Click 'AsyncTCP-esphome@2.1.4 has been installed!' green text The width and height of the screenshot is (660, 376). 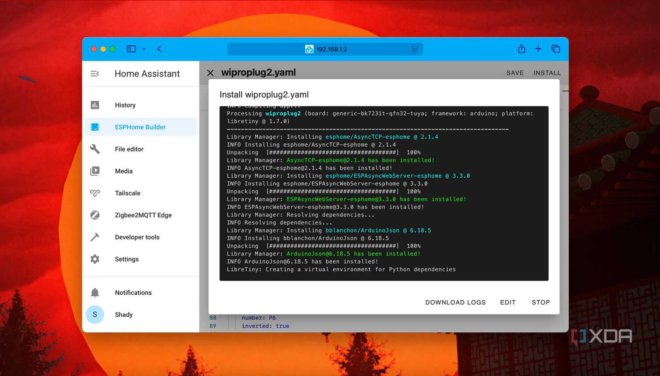(361, 160)
